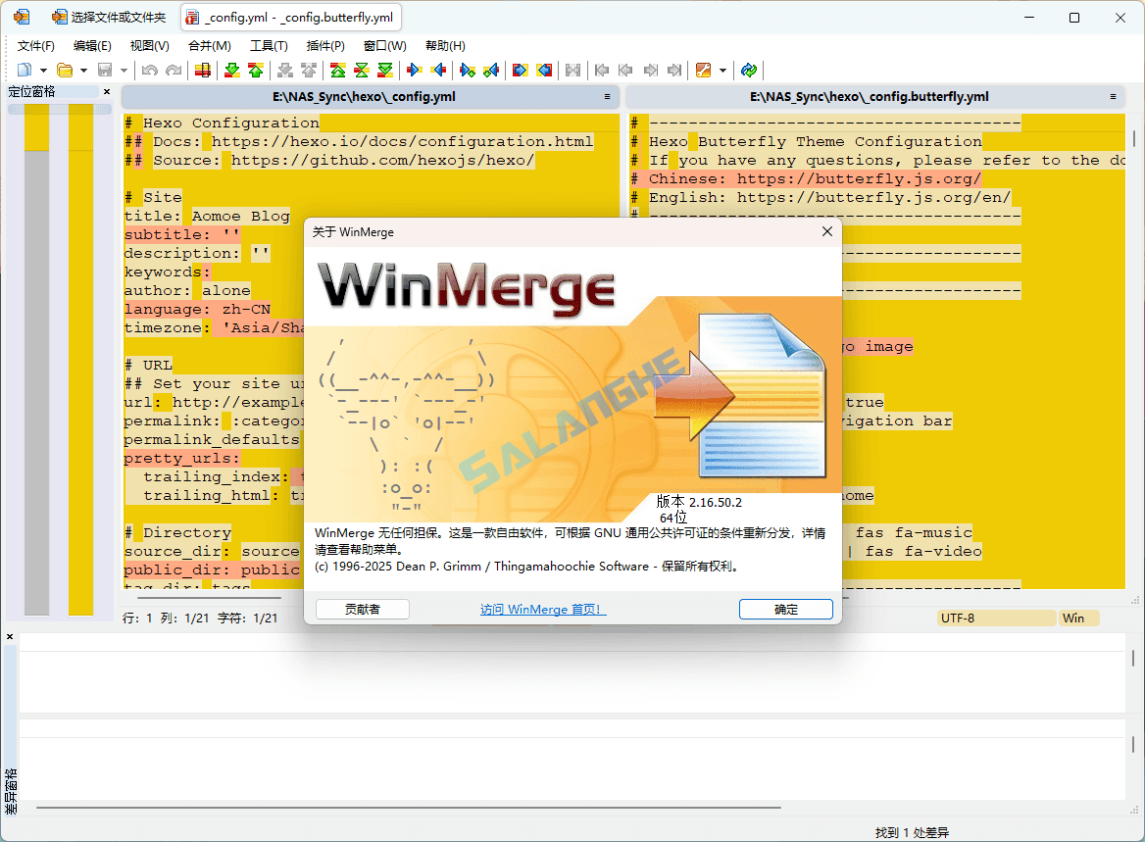
Task: Open the Save dropdown arrow
Action: point(124,70)
